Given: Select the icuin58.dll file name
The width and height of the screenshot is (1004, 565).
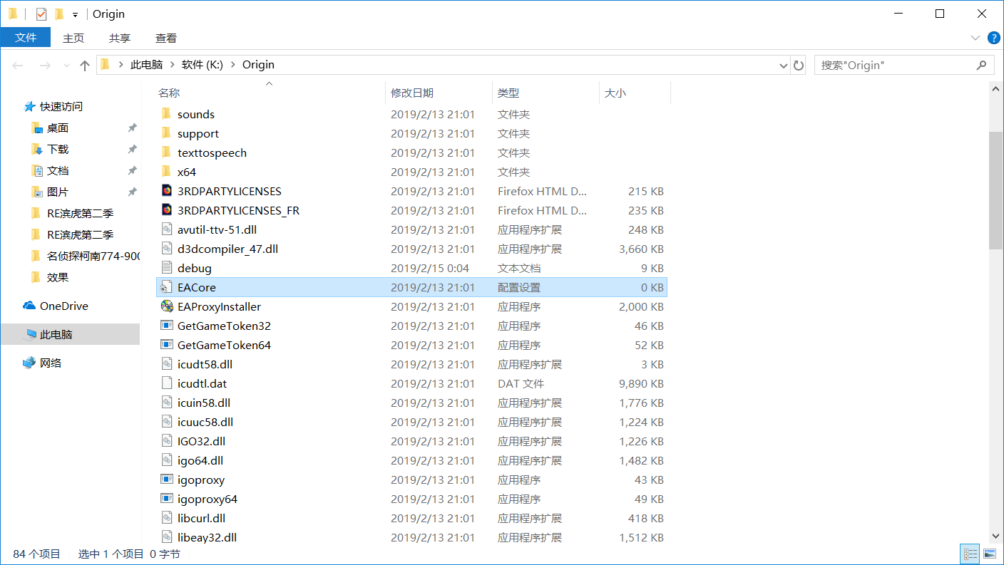Looking at the screenshot, I should [x=204, y=403].
